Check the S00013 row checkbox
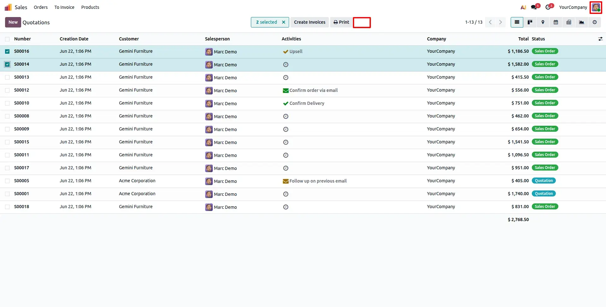The width and height of the screenshot is (606, 307). [7, 77]
